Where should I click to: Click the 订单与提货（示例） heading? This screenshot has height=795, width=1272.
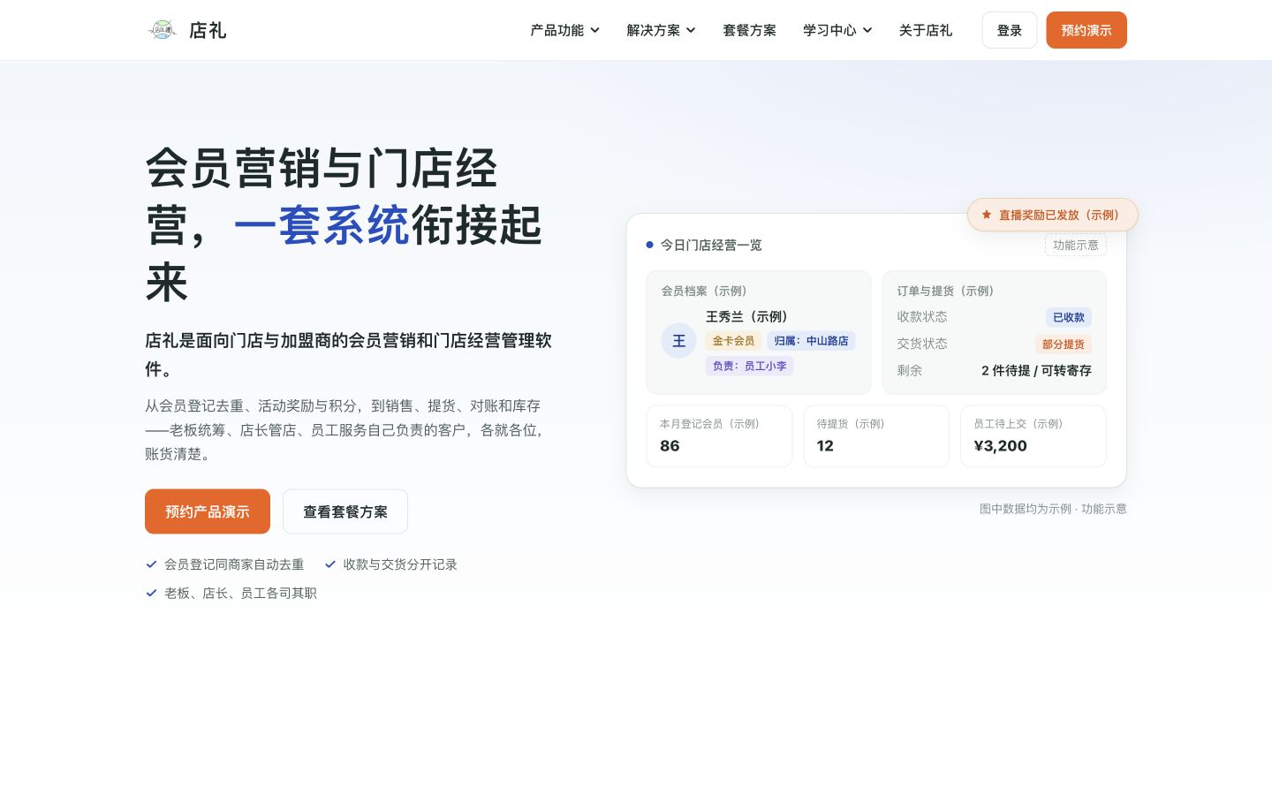[x=946, y=291]
